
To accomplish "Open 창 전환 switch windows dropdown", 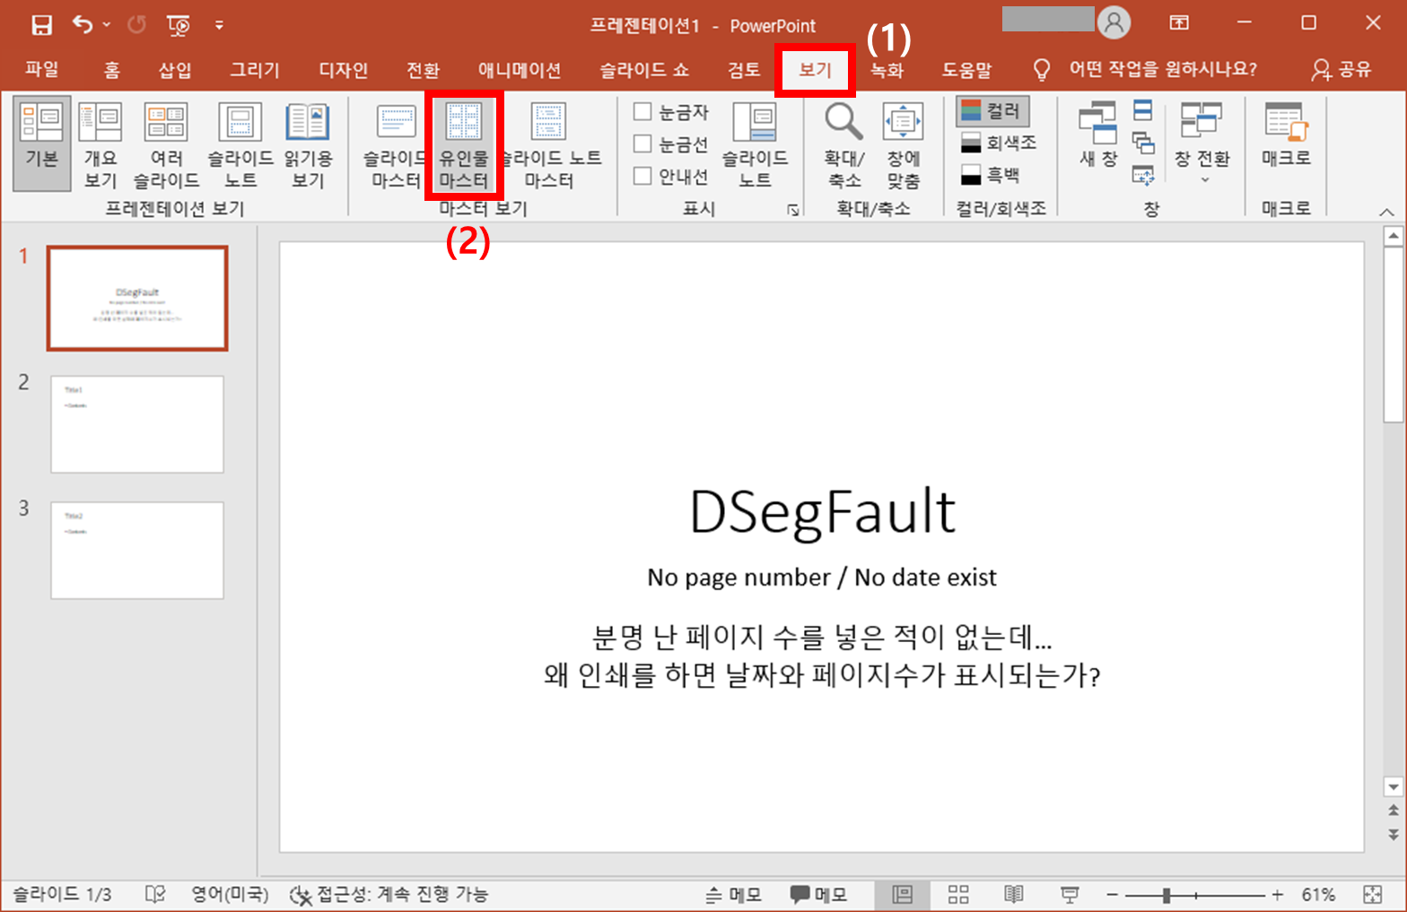I will (1202, 142).
